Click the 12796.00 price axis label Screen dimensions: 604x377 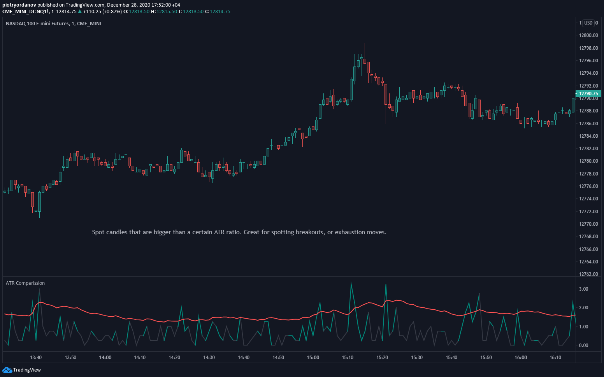click(x=588, y=61)
